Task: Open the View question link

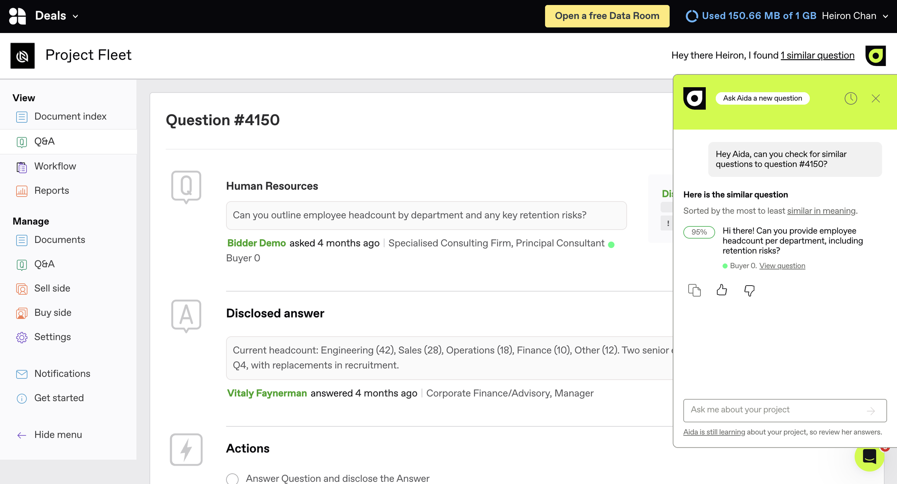Action: tap(782, 266)
